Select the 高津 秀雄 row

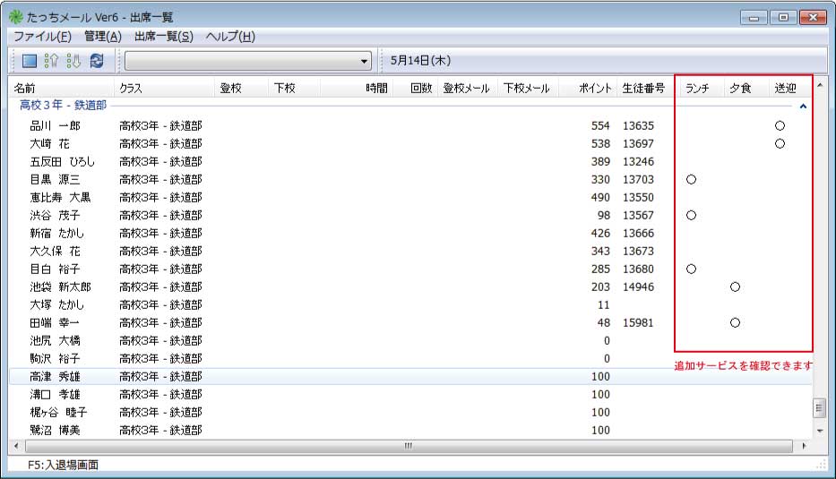55,377
